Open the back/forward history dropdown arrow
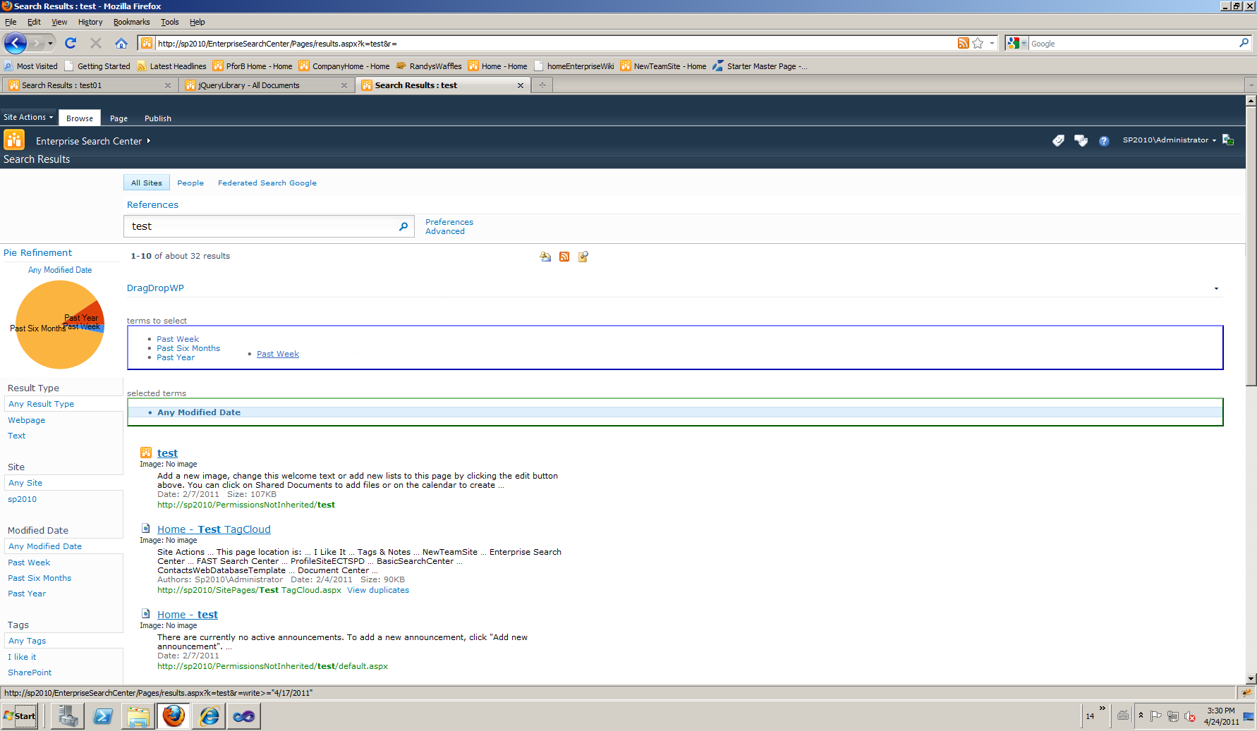1257x731 pixels. (x=50, y=43)
